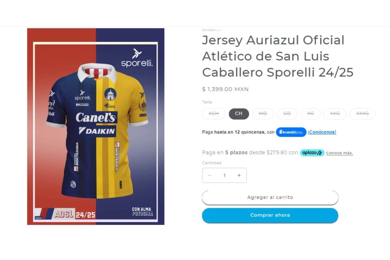Click the plus quantity icon
Viewport: 390px width, 260px height.
pyautogui.click(x=239, y=175)
